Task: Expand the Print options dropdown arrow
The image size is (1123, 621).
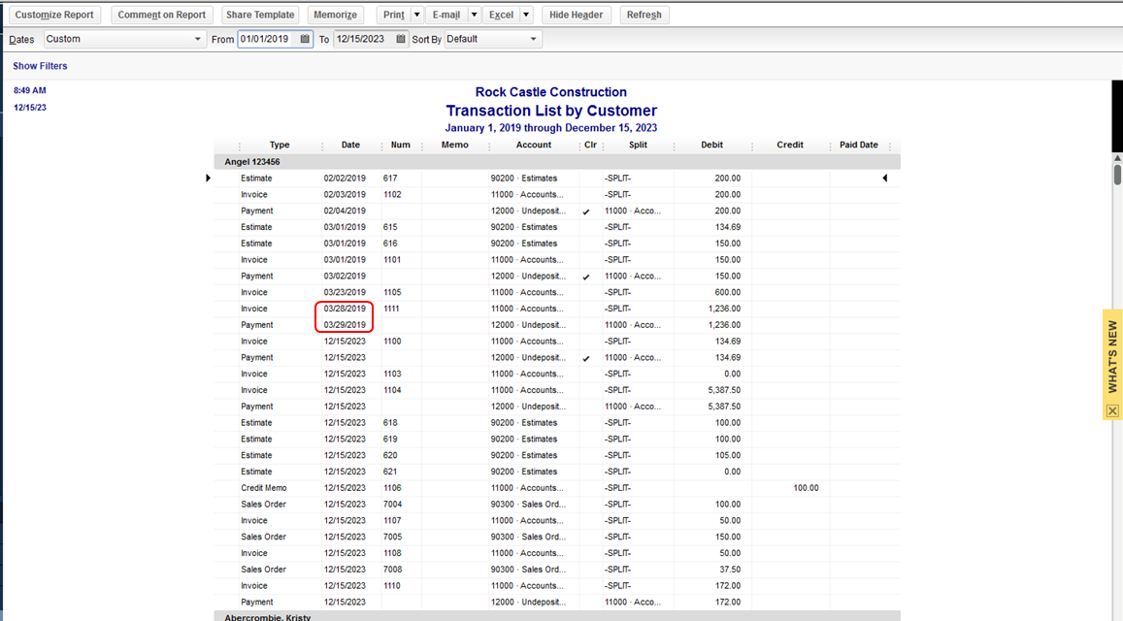Action: pos(418,15)
